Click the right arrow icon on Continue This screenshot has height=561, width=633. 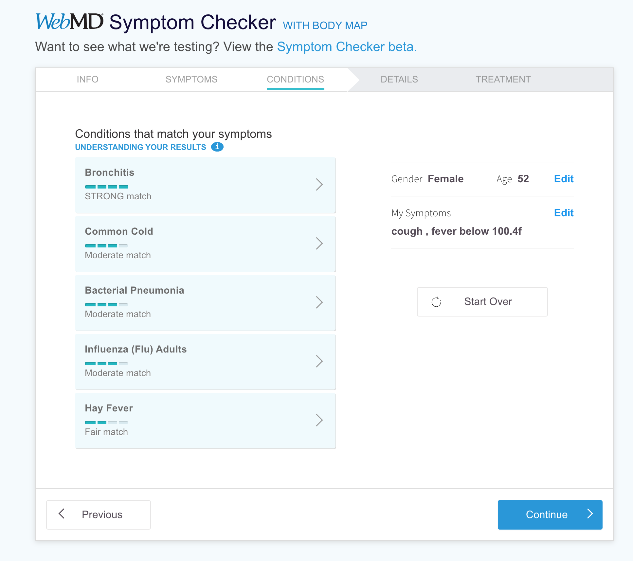coord(590,514)
